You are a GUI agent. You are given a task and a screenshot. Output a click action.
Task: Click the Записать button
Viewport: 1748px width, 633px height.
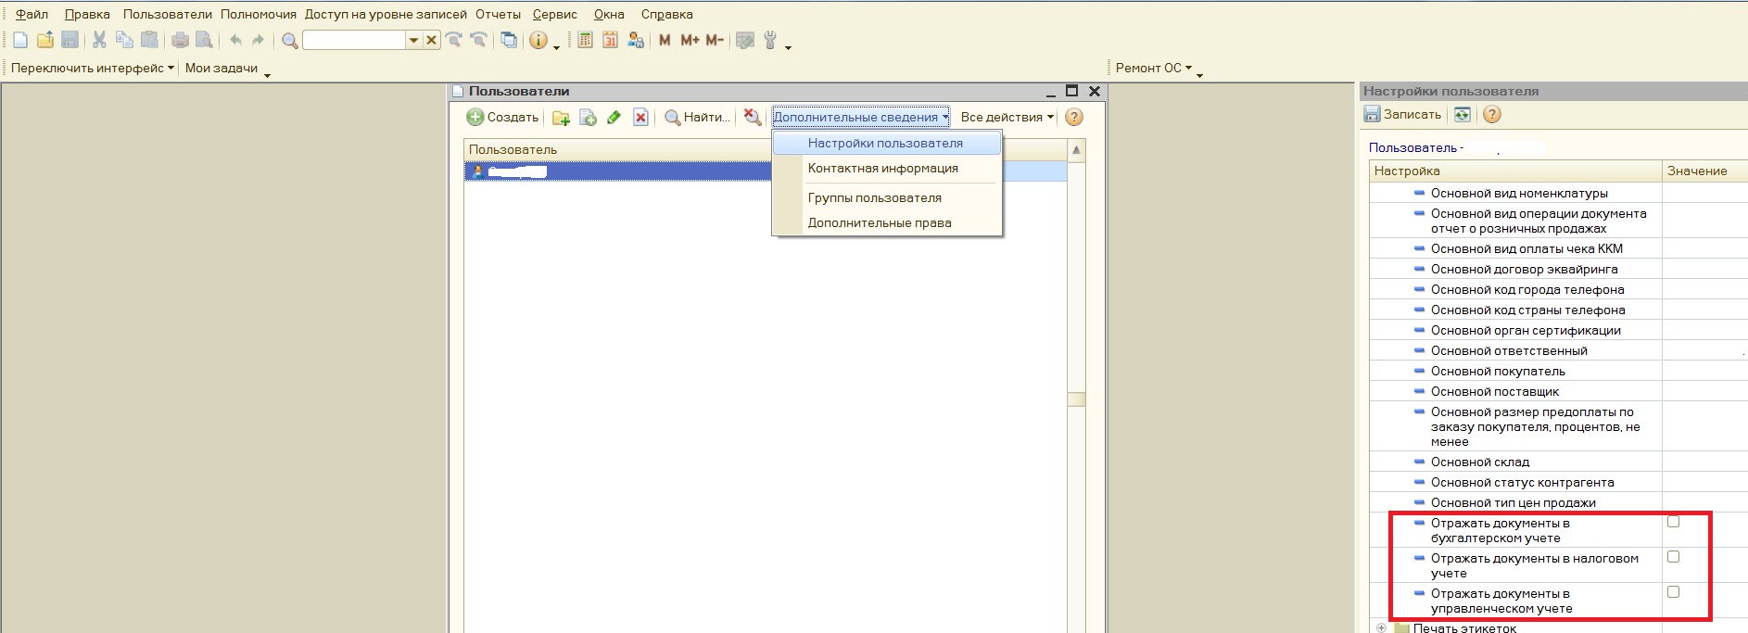1403,115
